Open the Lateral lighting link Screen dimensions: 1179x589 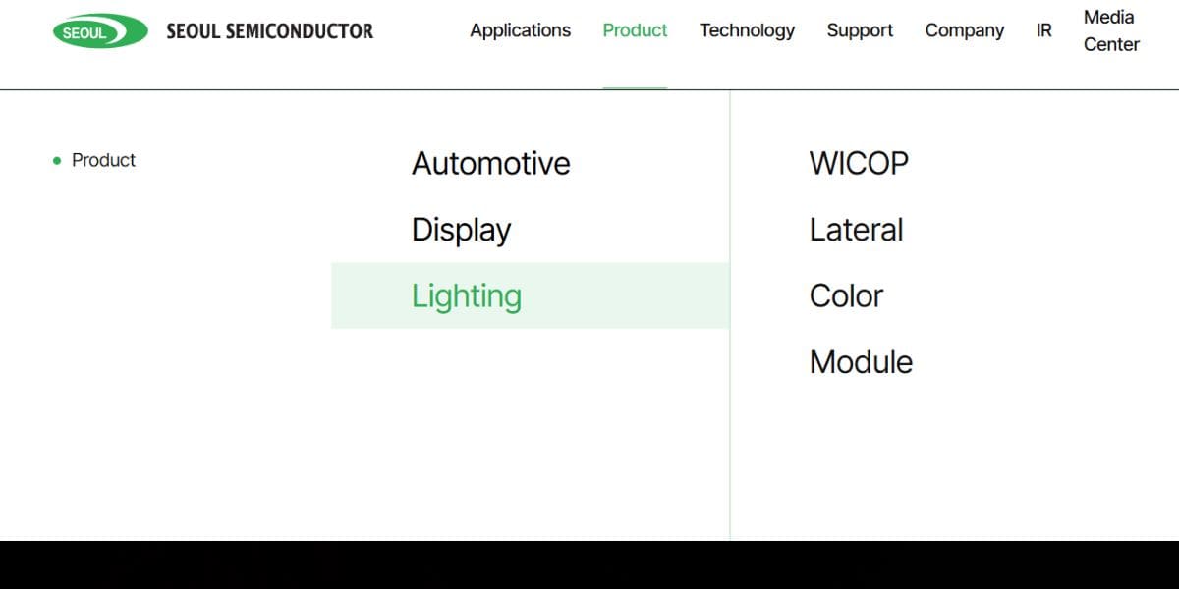(856, 230)
